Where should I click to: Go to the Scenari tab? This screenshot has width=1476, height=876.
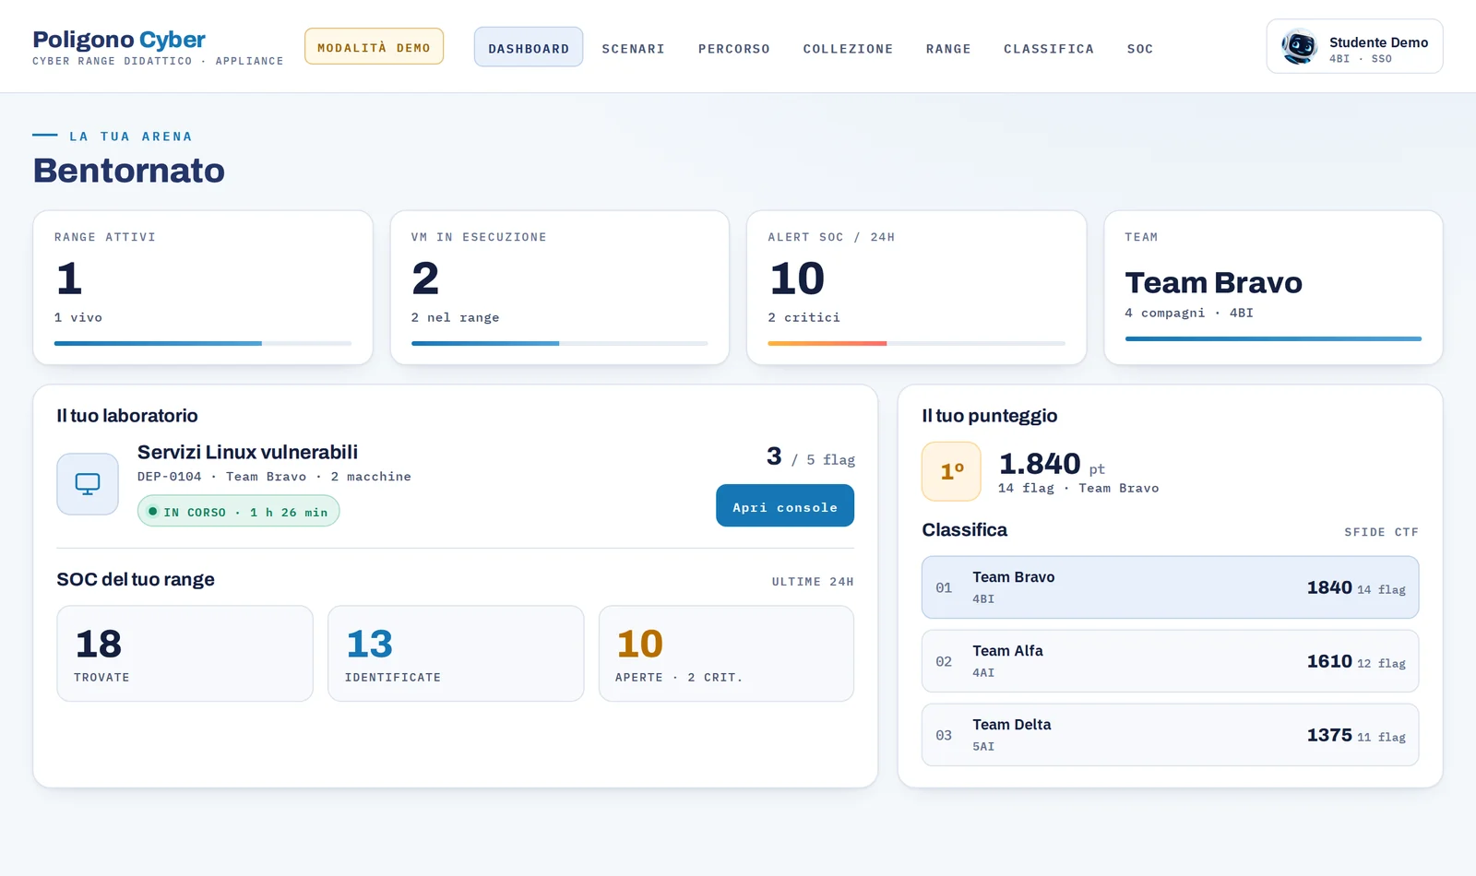[633, 48]
